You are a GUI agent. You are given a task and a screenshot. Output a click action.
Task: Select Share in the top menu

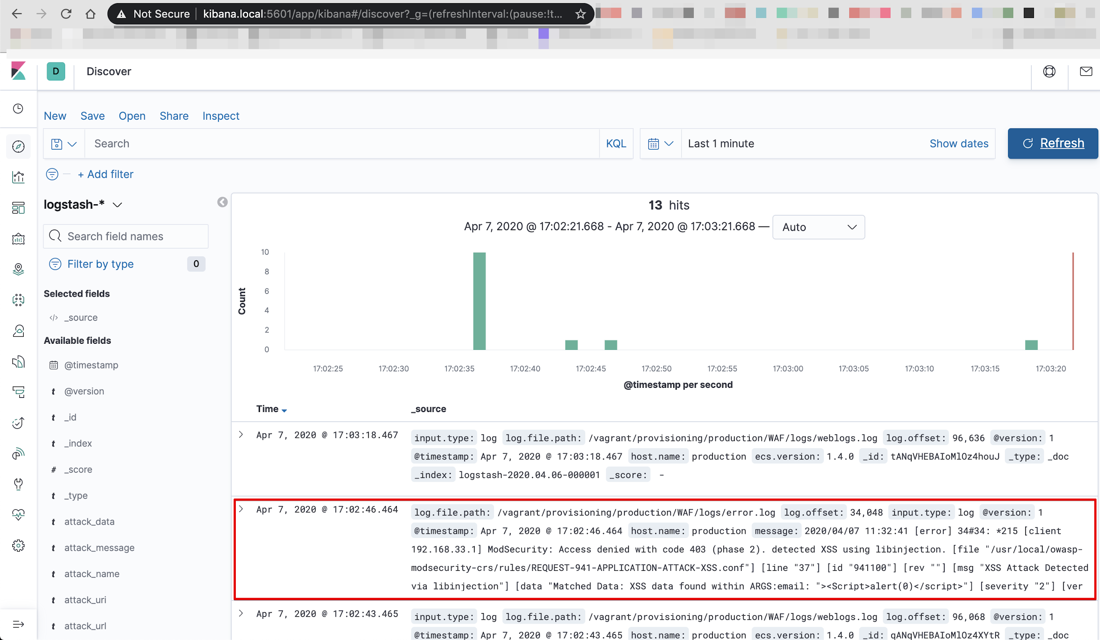pyautogui.click(x=174, y=116)
